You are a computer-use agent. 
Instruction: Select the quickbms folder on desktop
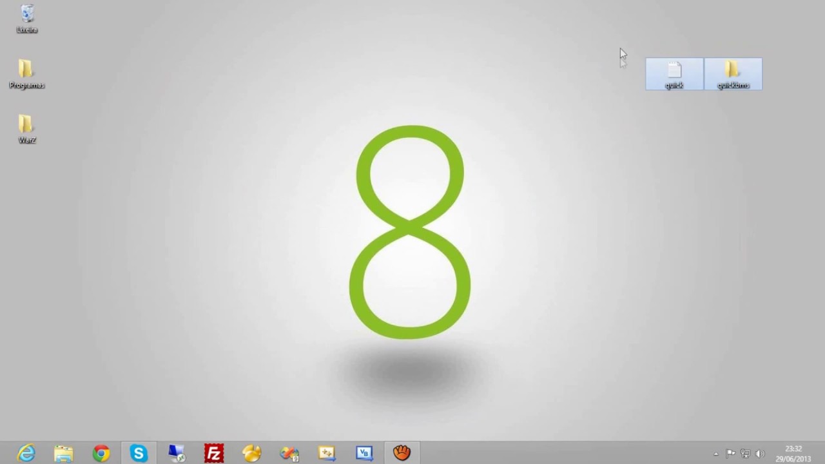733,74
